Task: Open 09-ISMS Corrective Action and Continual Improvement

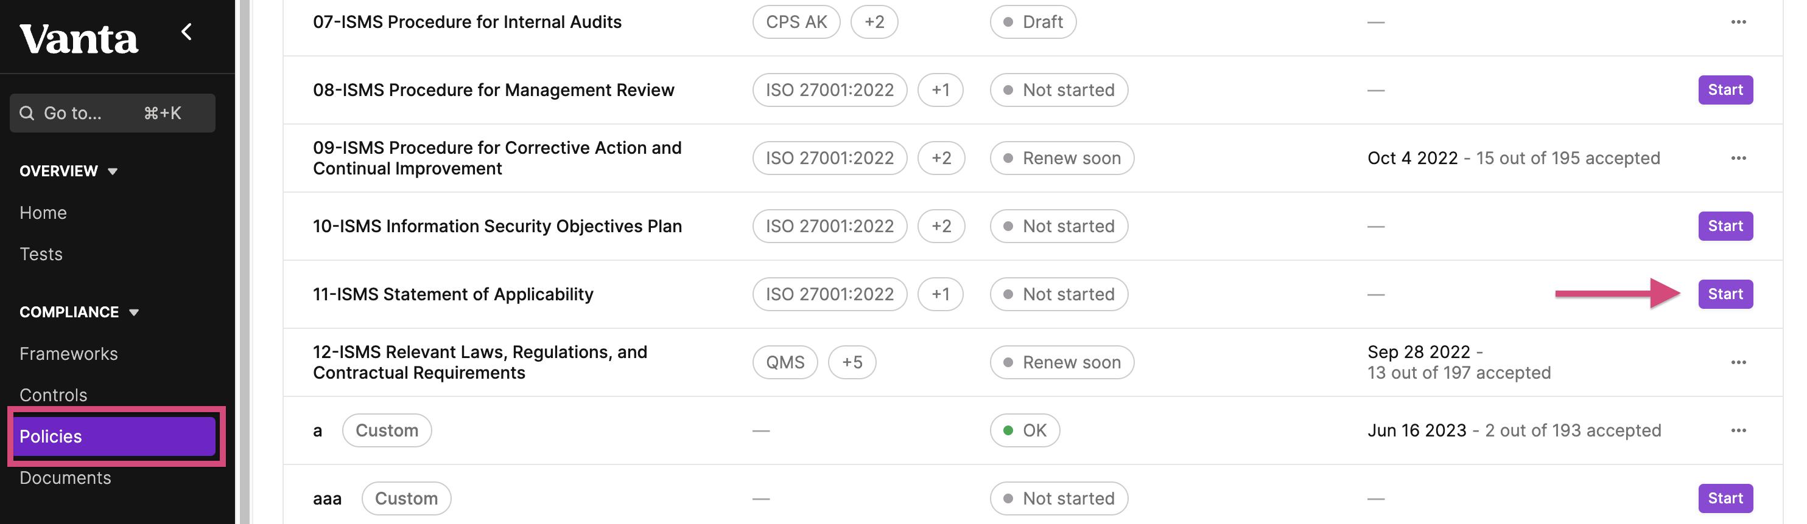Action: 497,158
